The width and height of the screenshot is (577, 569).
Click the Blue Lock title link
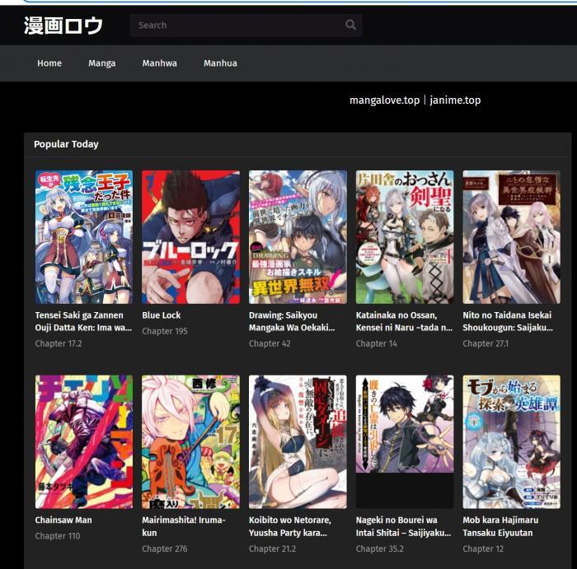click(x=162, y=315)
